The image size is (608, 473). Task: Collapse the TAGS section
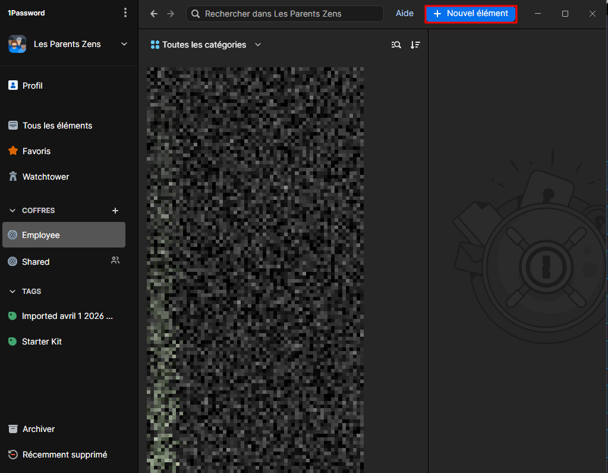coord(12,292)
